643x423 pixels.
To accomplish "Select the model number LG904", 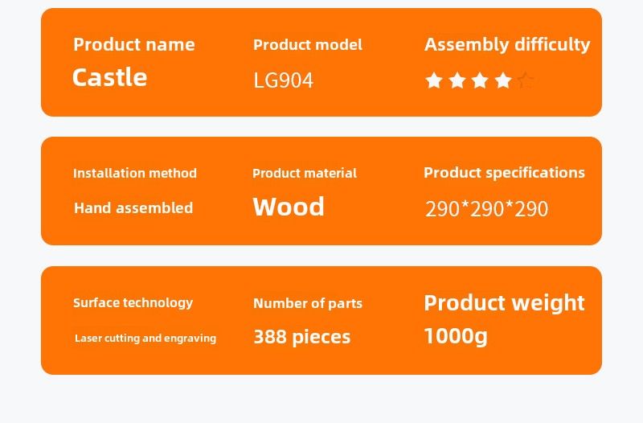I will [283, 80].
